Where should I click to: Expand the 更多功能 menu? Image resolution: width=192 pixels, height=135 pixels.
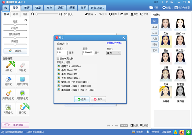point(98,8)
